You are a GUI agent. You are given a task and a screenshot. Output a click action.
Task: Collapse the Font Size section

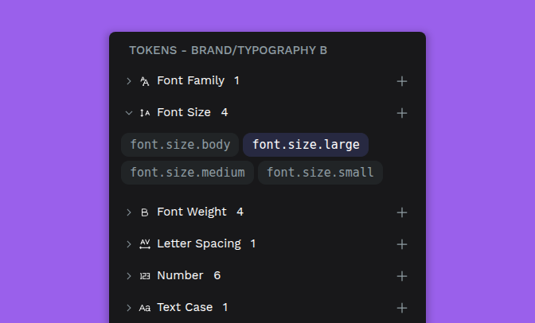tap(129, 113)
